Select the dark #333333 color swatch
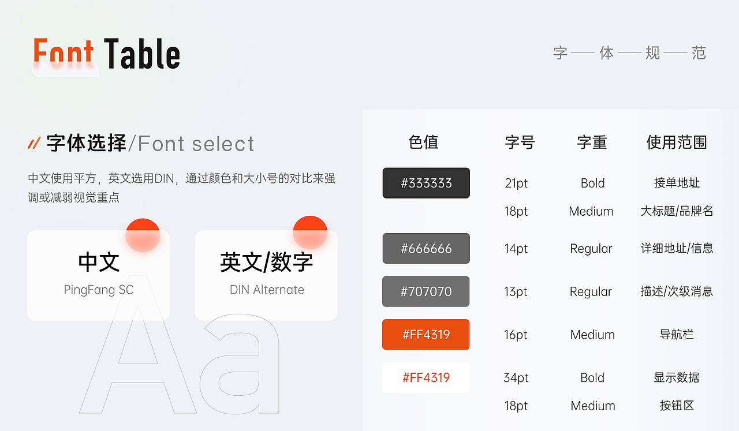Image resolution: width=739 pixels, height=431 pixels. click(x=426, y=183)
